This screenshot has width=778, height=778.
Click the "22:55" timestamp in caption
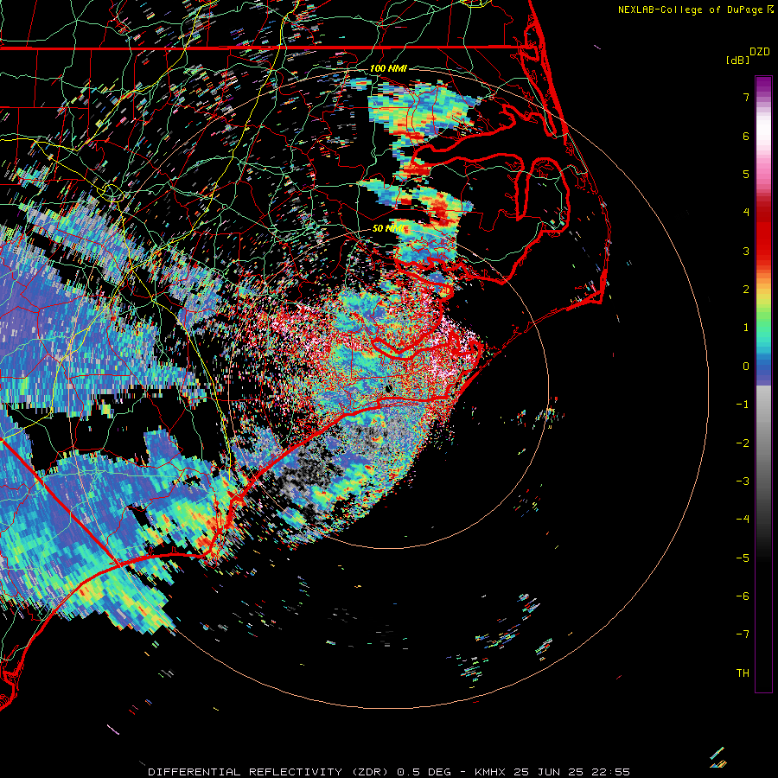click(x=611, y=772)
